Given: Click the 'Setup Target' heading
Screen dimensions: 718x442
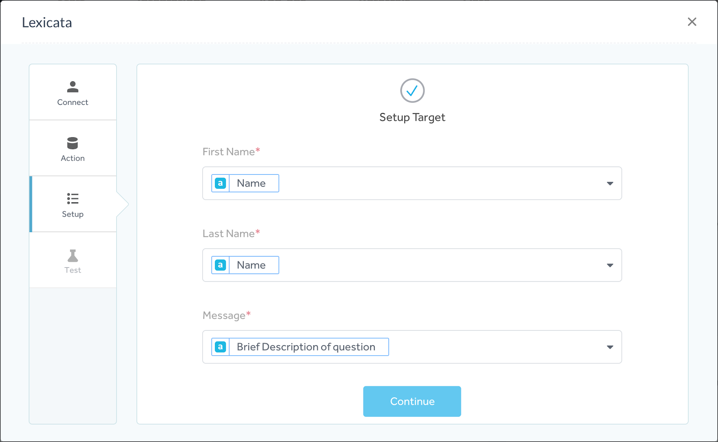Looking at the screenshot, I should click(412, 117).
